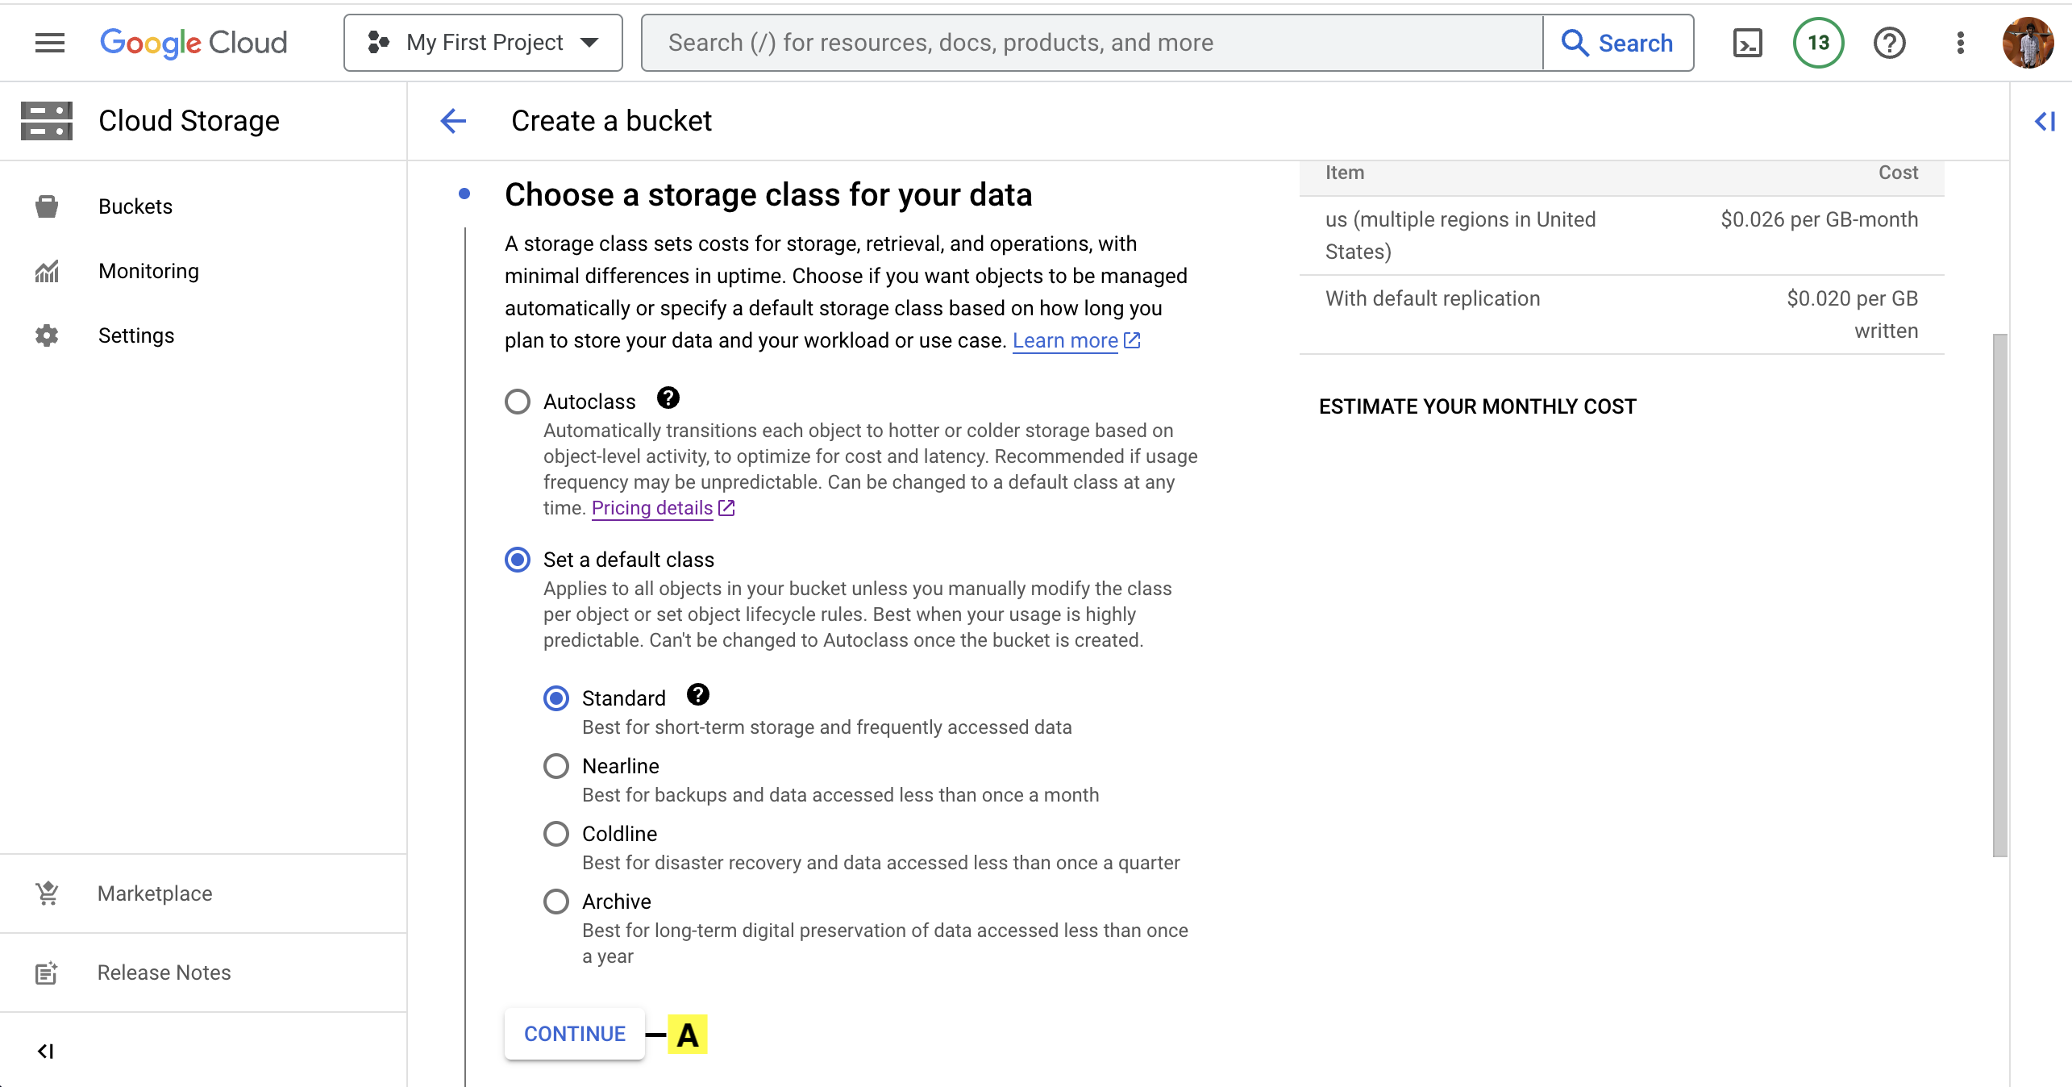
Task: Open Marketplace in the sidebar
Action: (203, 893)
